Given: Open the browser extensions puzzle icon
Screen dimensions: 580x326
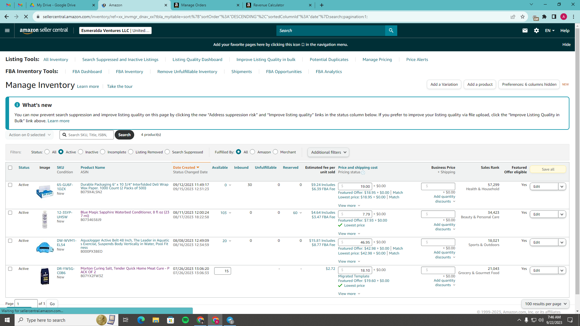Looking at the screenshot, I should tap(544, 17).
